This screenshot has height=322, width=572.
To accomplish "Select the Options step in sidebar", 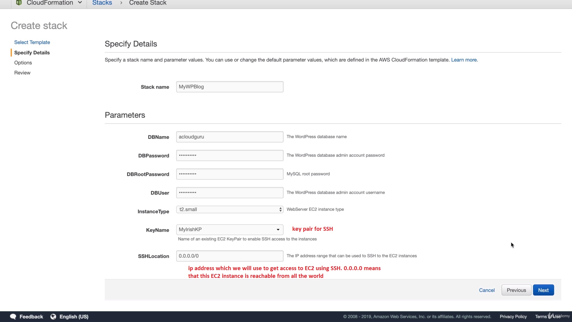I will [23, 63].
